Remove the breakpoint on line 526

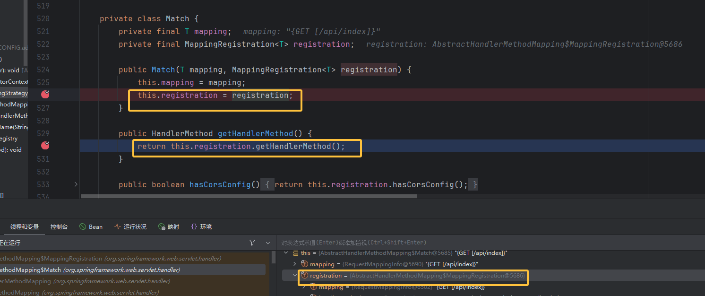coord(45,95)
